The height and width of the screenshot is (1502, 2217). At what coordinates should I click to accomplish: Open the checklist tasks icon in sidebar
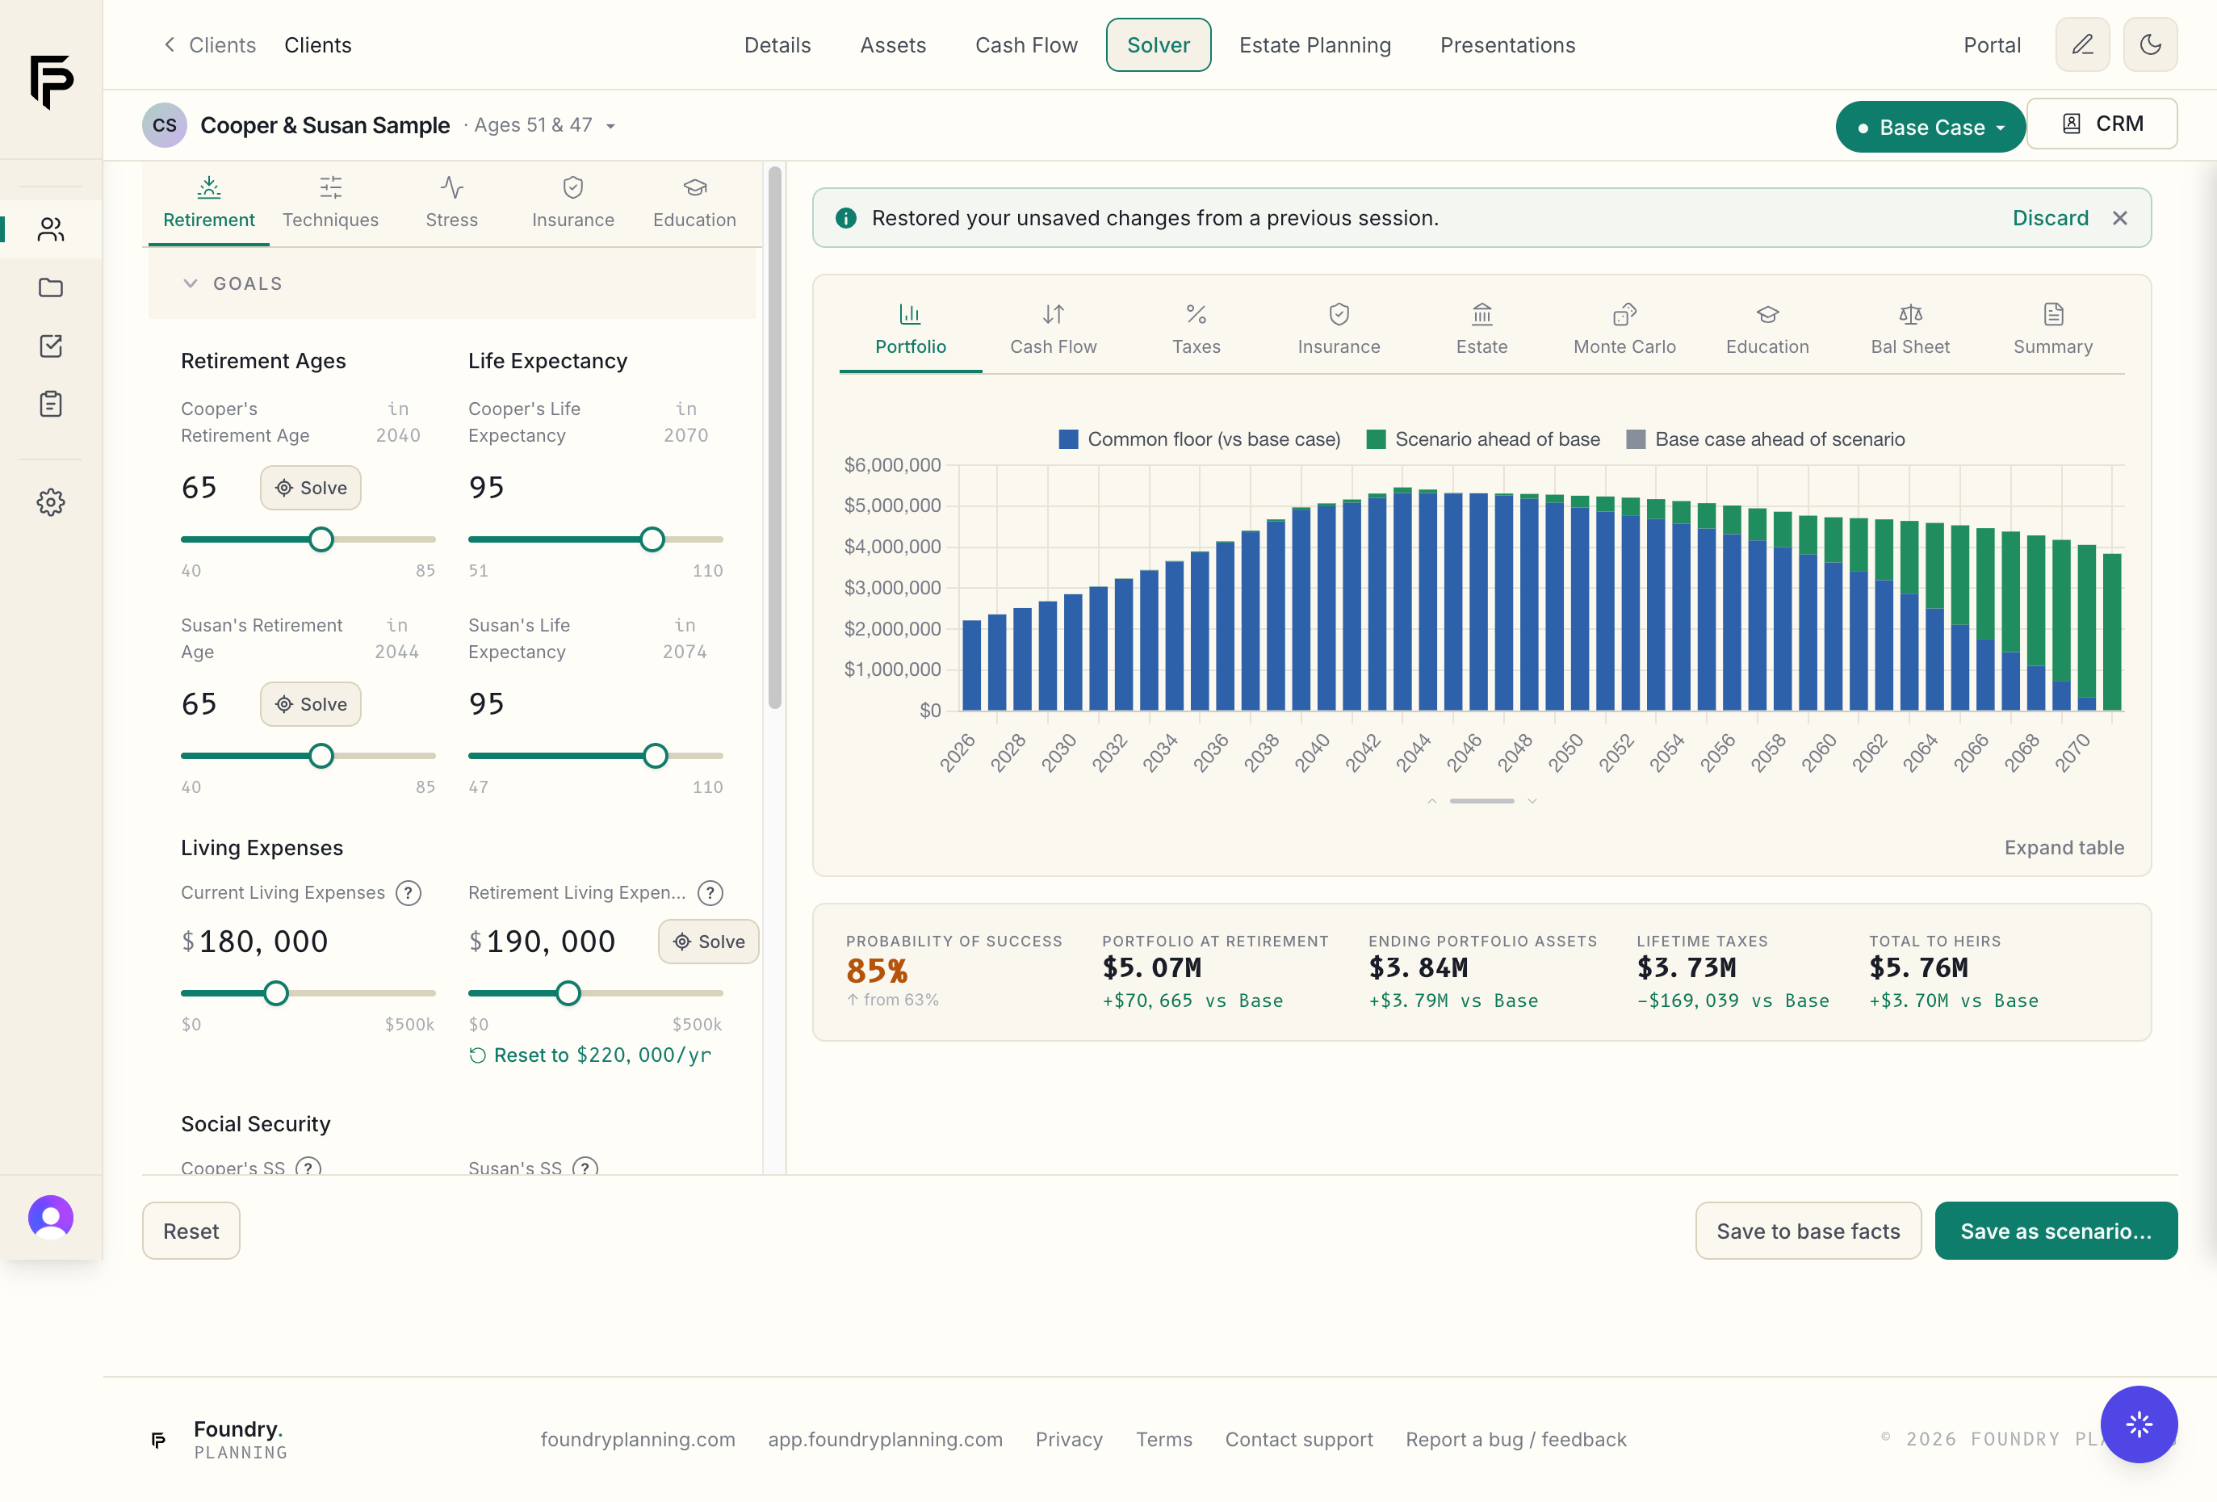coord(51,346)
